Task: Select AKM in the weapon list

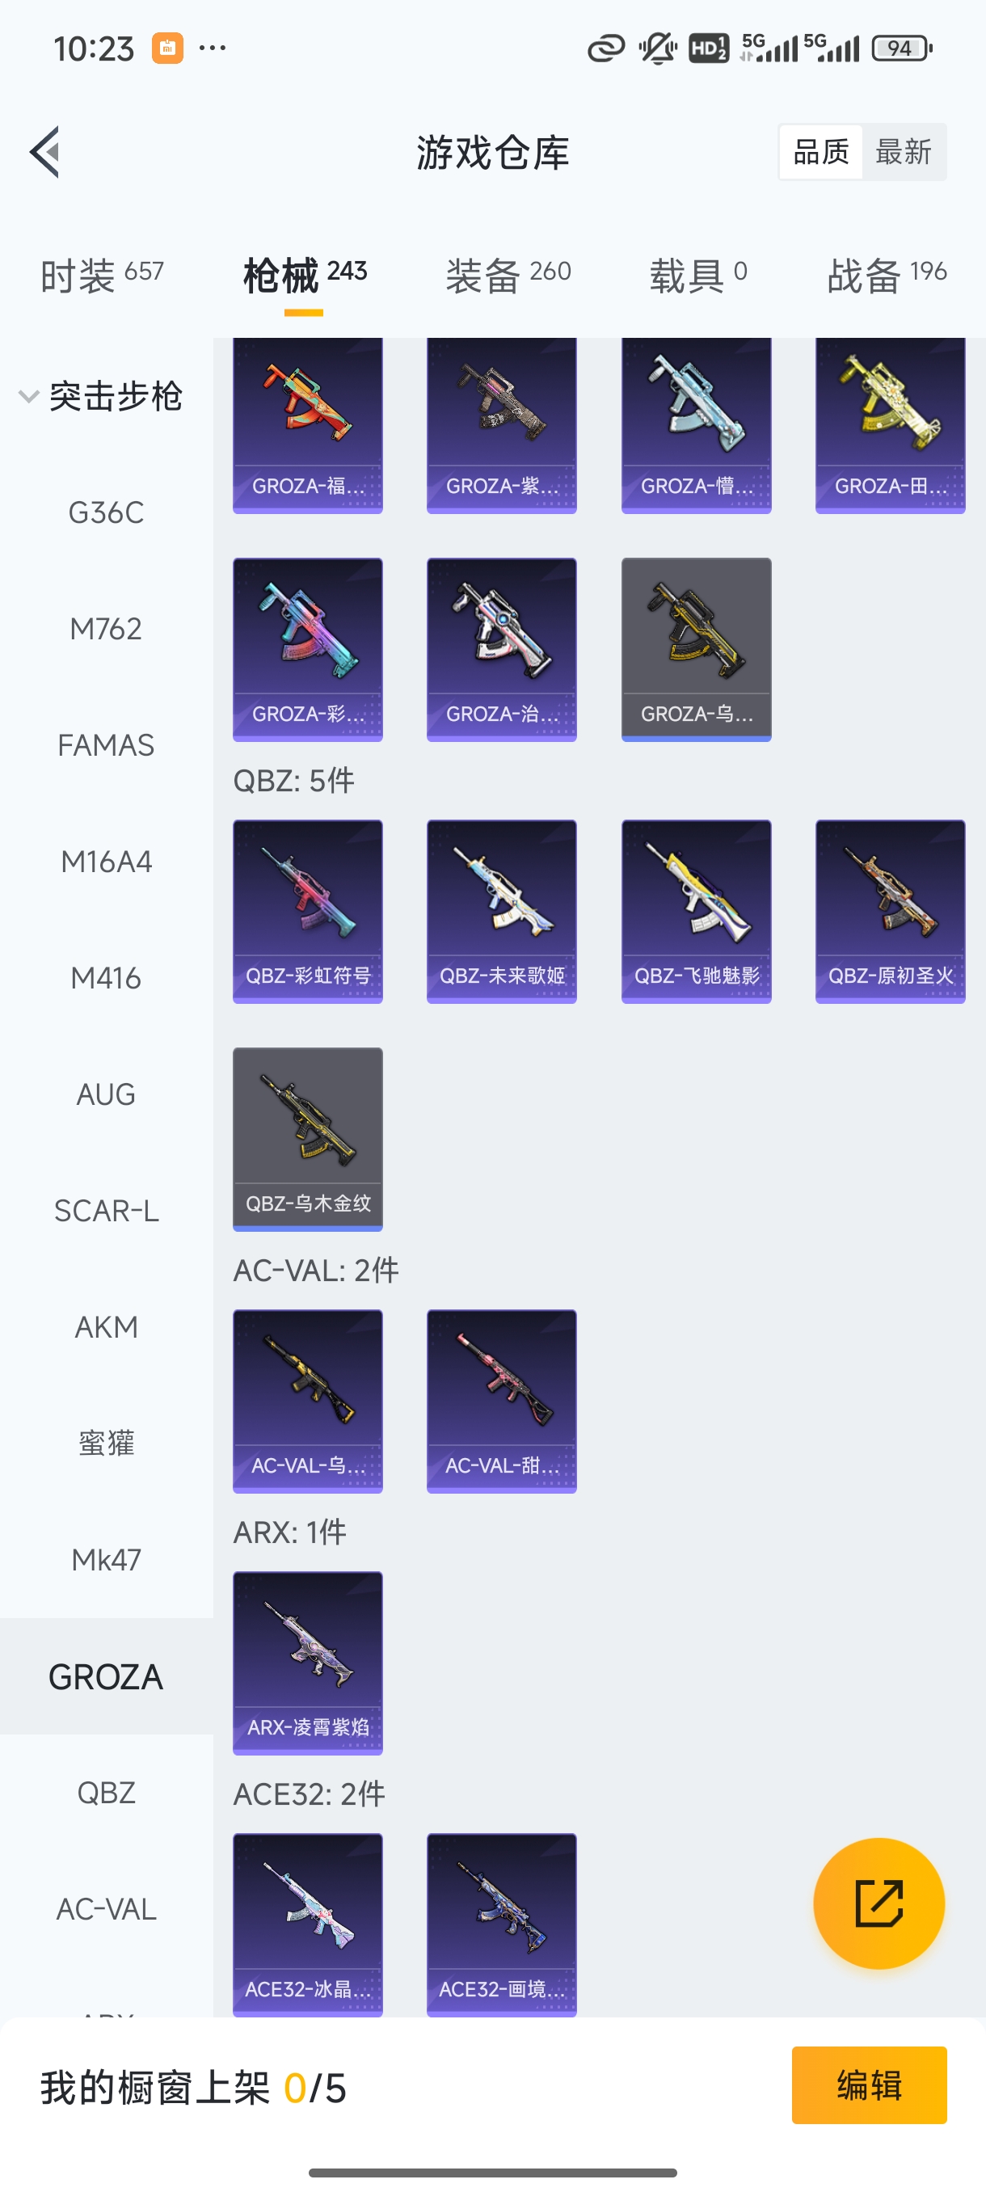Action: pyautogui.click(x=107, y=1326)
